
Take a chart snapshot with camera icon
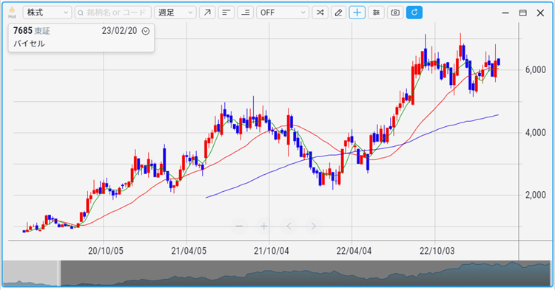coord(395,13)
